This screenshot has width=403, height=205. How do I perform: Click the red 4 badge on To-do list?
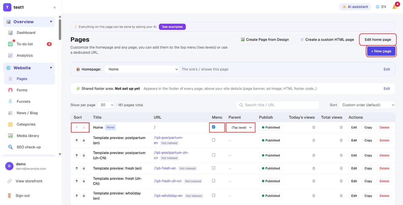[x=49, y=44]
